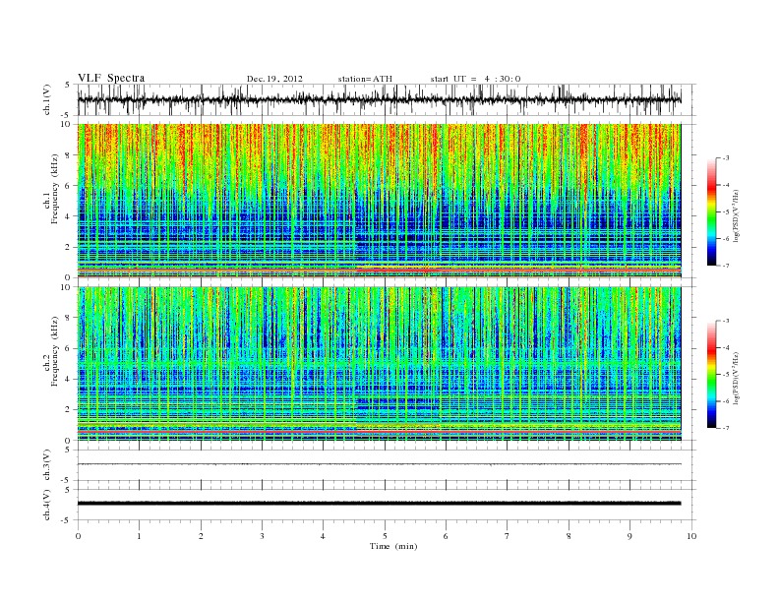Click the "start UT = 4:30:0" label

475,79
